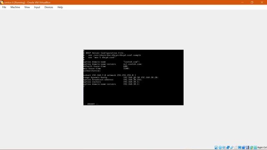
Task: Click the audio status icon
Action: pyautogui.click(x=224, y=147)
